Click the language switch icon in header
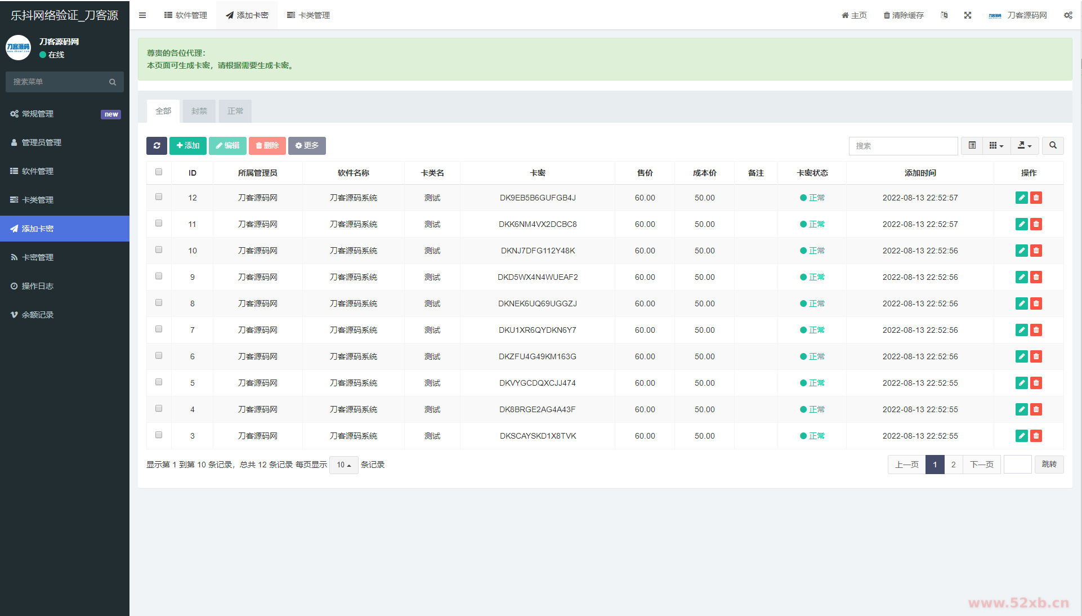 944,15
